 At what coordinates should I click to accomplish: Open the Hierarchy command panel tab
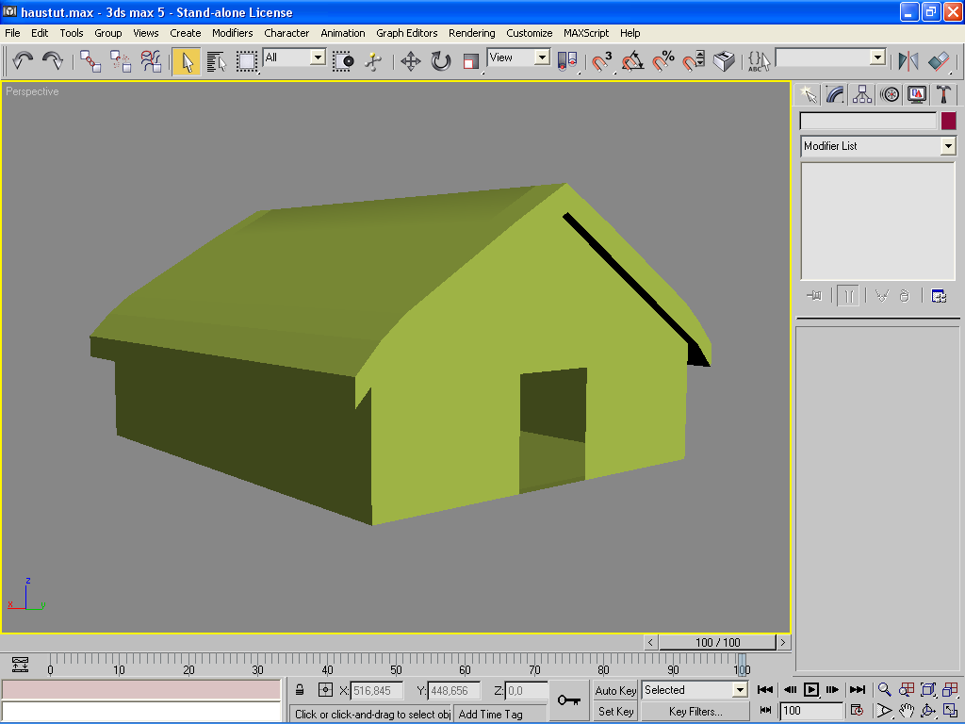pyautogui.click(x=862, y=94)
